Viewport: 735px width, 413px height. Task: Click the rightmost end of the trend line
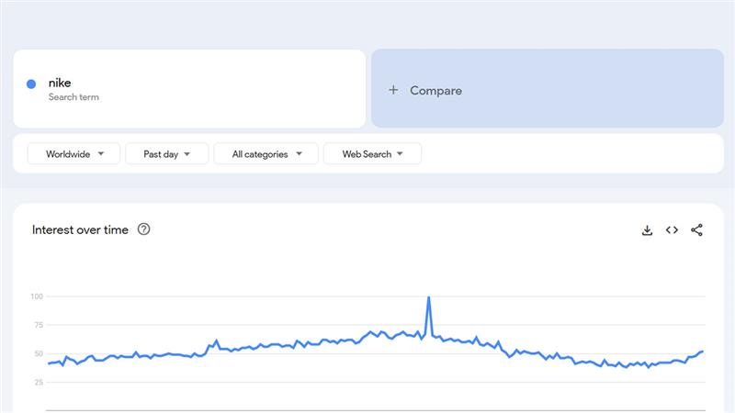click(703, 352)
